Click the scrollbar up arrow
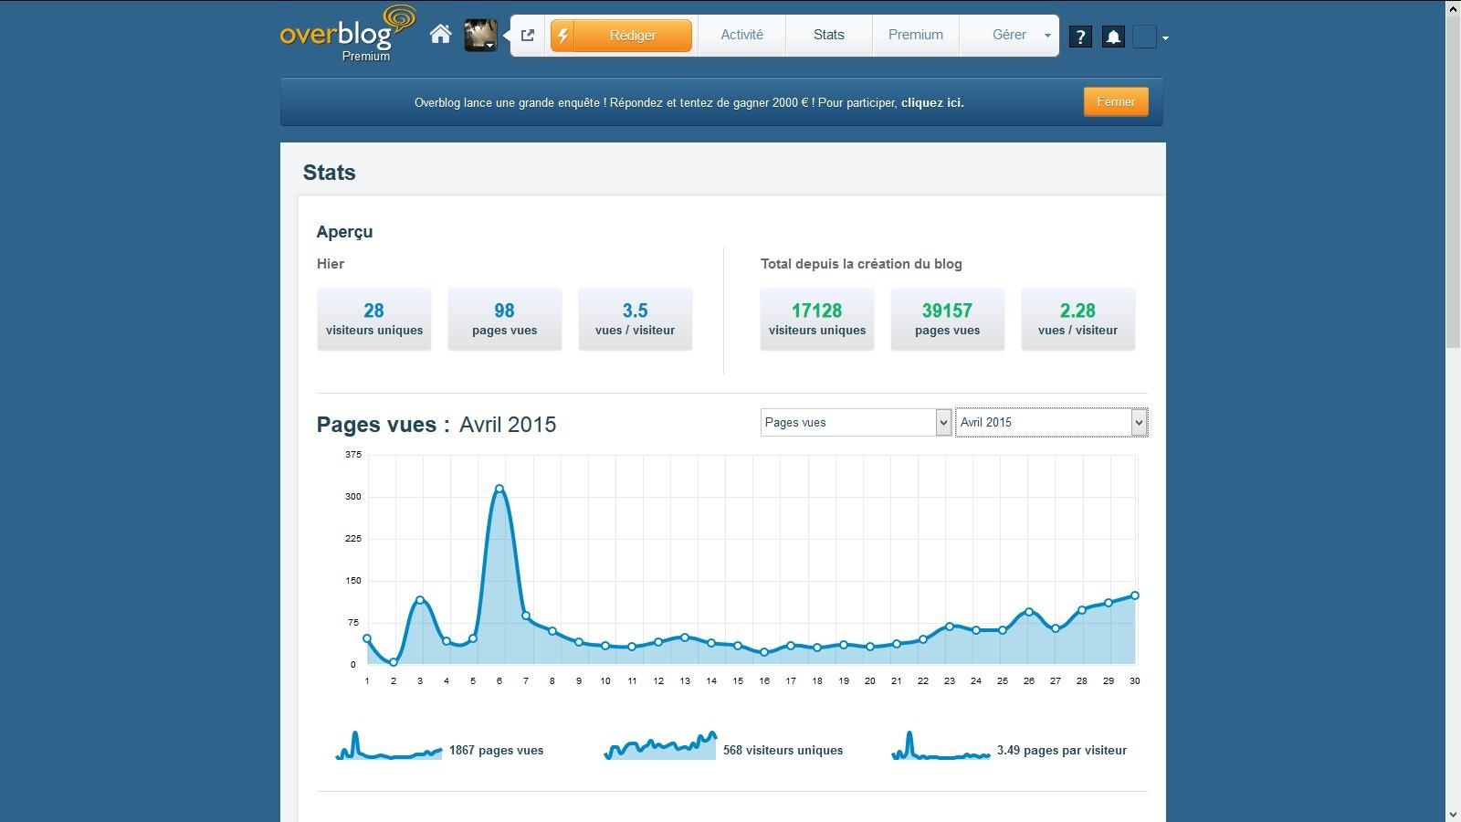1461x822 pixels. 1453,7
